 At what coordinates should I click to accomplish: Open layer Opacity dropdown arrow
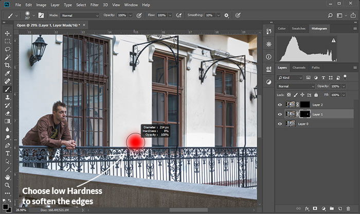point(344,86)
